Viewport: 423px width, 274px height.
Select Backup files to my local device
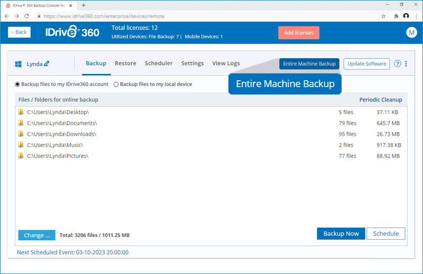[116, 84]
